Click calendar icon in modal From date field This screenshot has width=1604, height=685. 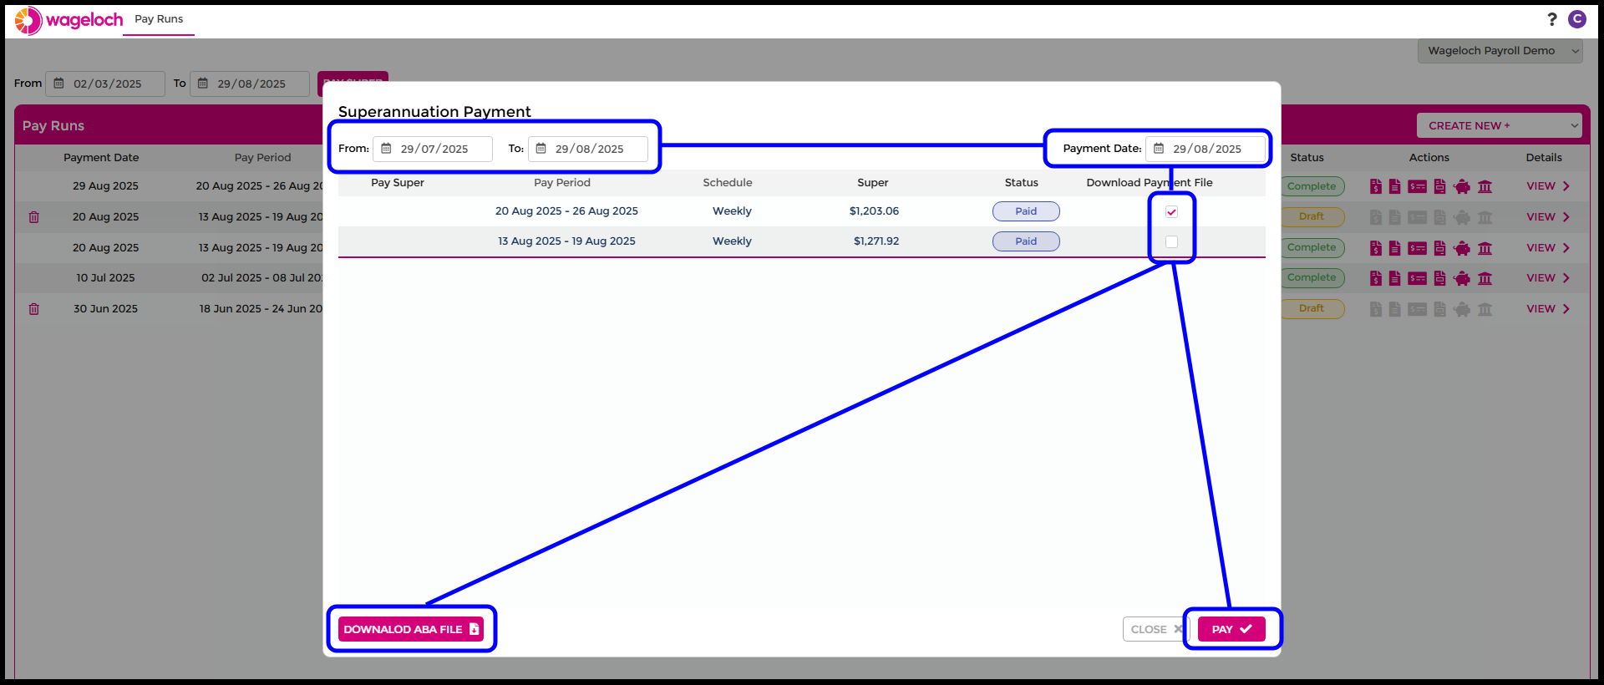tap(386, 149)
